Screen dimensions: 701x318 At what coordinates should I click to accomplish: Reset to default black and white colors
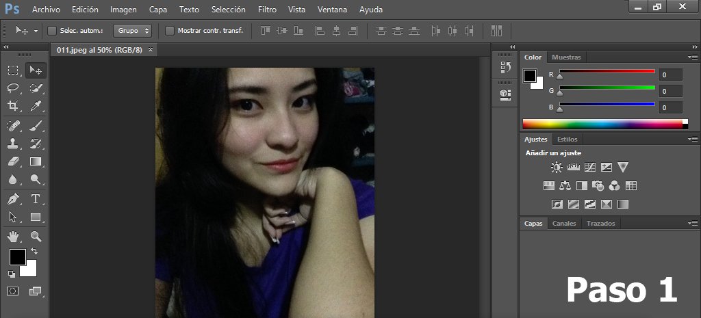coord(12,274)
